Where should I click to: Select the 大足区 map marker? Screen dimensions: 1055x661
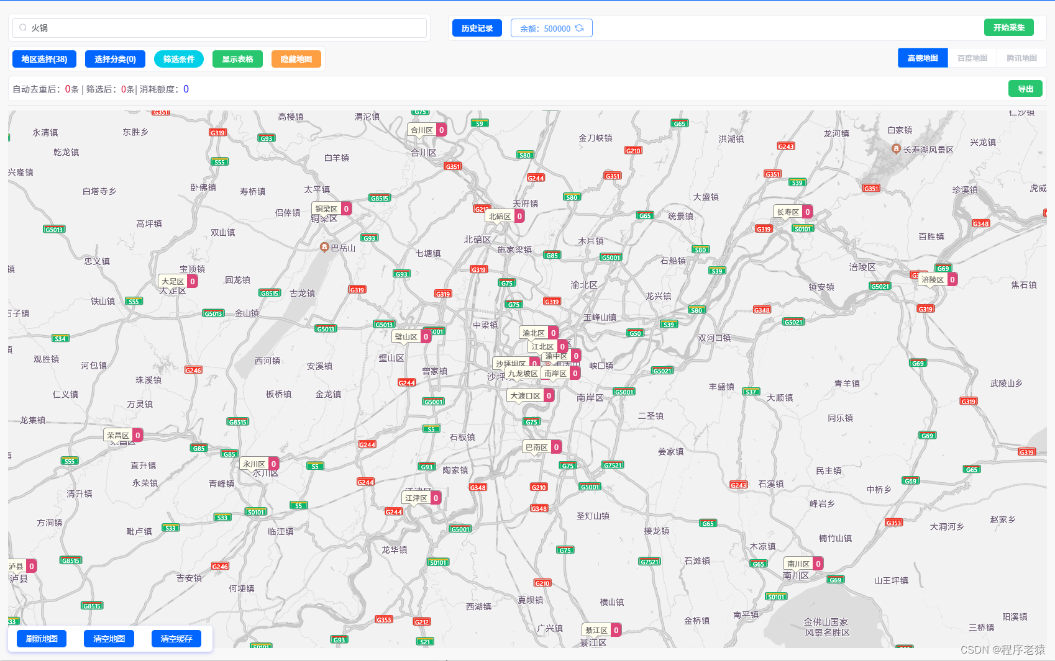point(178,281)
